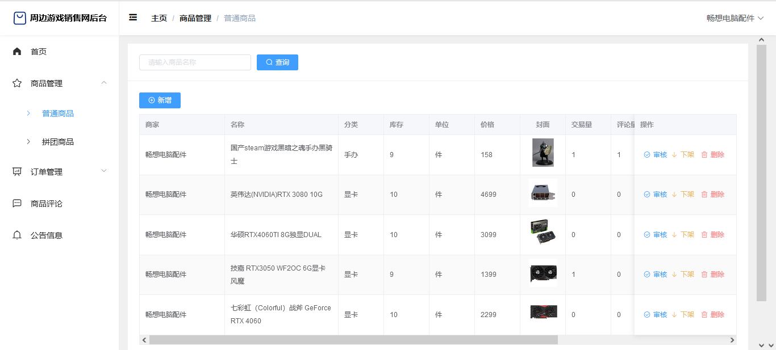Viewport: 776px width, 350px height.
Task: Click the 主页 breadcrumb link
Action: point(159,18)
